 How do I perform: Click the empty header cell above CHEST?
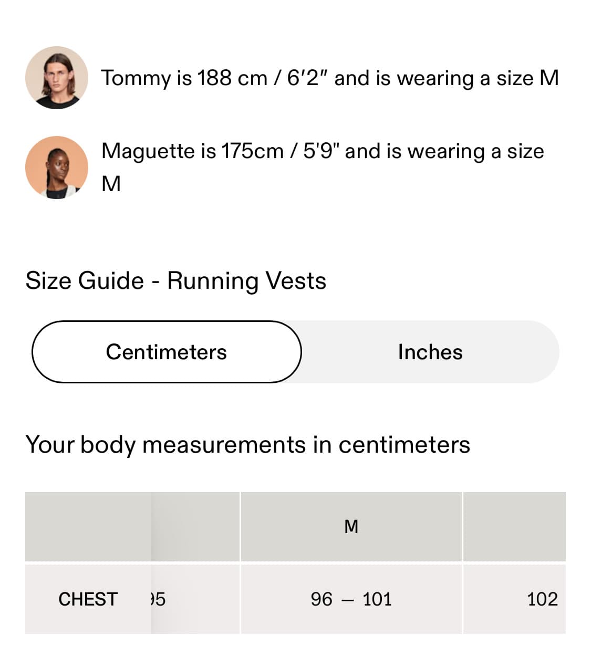(88, 526)
